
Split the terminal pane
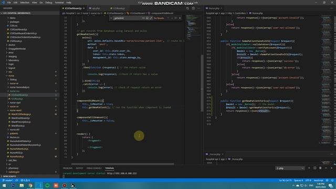click(x=315, y=168)
